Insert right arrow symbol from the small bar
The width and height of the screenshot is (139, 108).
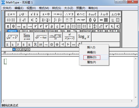click(x=30, y=26)
